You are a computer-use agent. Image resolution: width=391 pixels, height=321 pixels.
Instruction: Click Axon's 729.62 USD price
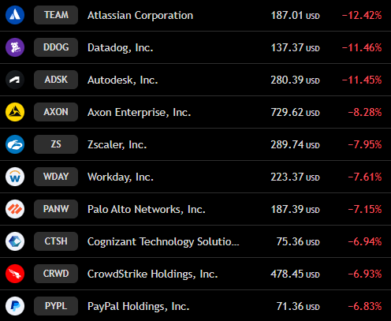click(295, 112)
